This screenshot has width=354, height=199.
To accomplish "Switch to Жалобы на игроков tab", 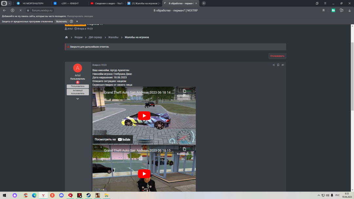I will pos(144,3).
